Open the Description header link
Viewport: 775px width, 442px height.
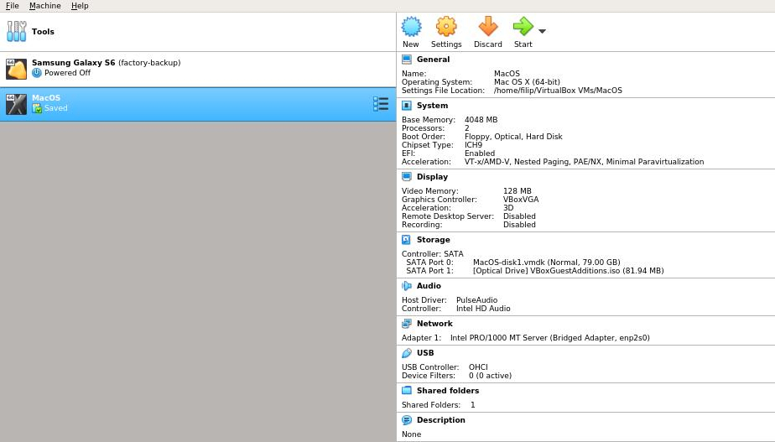tap(441, 419)
